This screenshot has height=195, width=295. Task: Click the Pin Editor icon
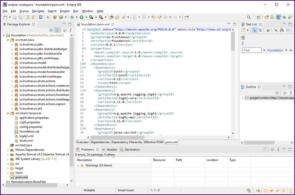187,17
